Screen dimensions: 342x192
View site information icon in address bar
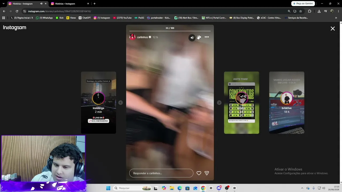click(25, 11)
